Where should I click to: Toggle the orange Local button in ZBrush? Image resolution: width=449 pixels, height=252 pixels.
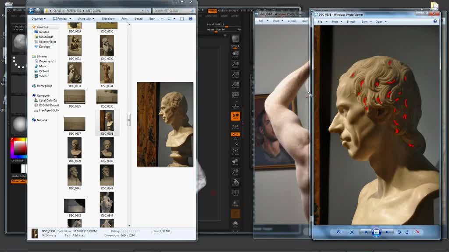pyautogui.click(x=235, y=116)
